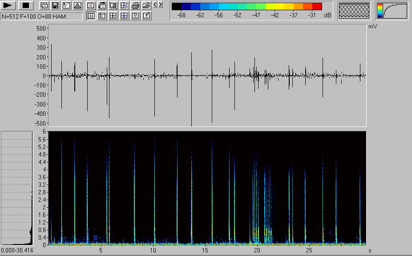
Task: Click the right arrow navigation button
Action: pyautogui.click(x=160, y=5)
